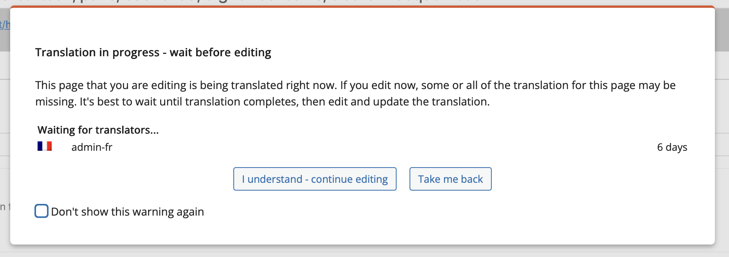Screen dimensions: 729x257
Task: Choose the 'Take me back' button
Action: coord(450,179)
